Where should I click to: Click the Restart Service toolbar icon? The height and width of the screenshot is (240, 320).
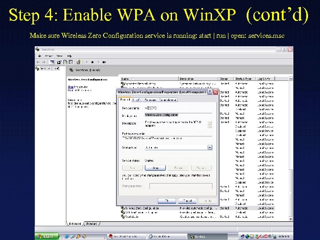tap(104, 62)
